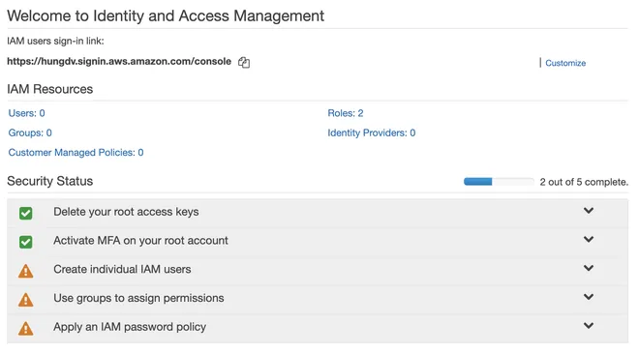The width and height of the screenshot is (639, 353).
Task: Expand Activate MFA on your root account
Action: coord(588,240)
